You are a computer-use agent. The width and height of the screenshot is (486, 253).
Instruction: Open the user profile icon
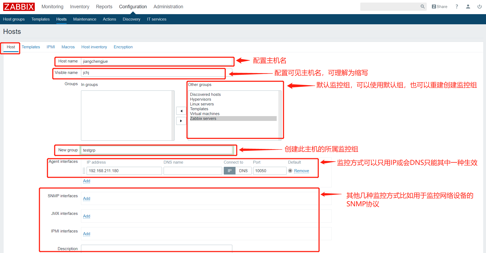(x=468, y=7)
